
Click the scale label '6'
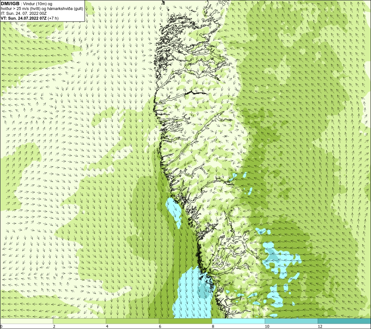[x=160, y=327]
